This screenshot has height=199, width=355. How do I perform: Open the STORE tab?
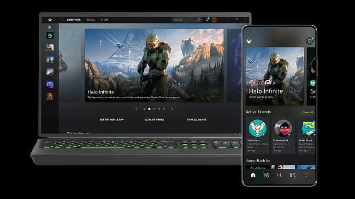tap(105, 20)
